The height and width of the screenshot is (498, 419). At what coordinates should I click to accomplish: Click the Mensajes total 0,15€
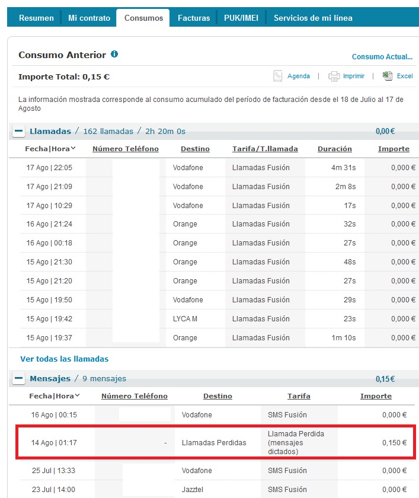(385, 379)
